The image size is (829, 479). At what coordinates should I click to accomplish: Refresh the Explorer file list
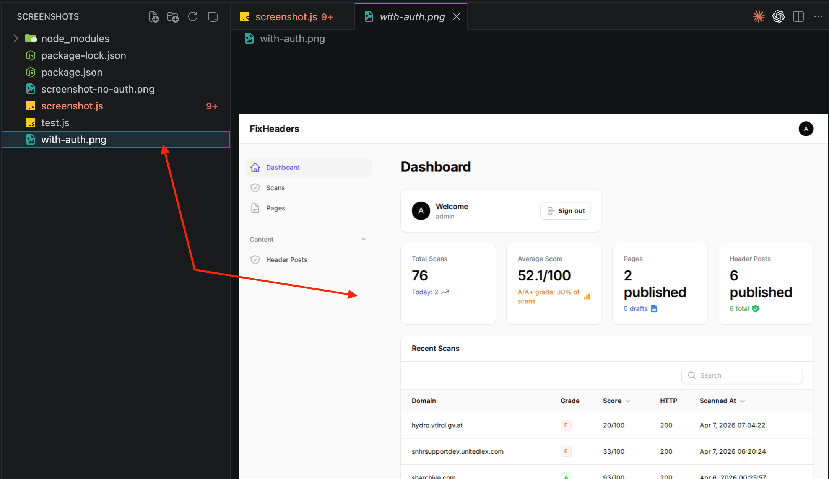coord(193,16)
